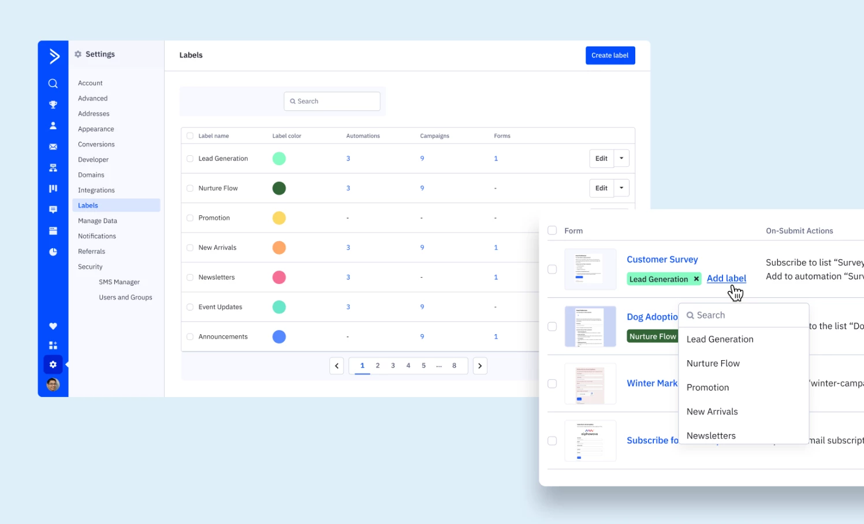Image resolution: width=864 pixels, height=524 pixels.
Task: Click the Nurture Flow dark green swatch
Action: pos(279,188)
